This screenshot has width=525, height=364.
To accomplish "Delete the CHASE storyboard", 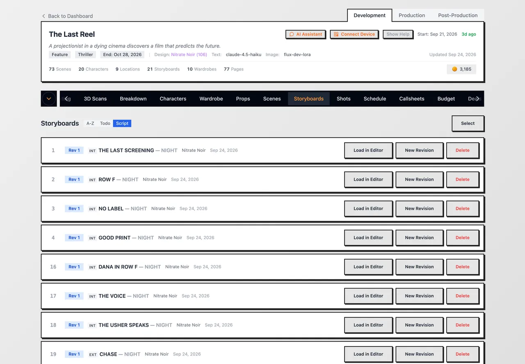I will pos(463,354).
